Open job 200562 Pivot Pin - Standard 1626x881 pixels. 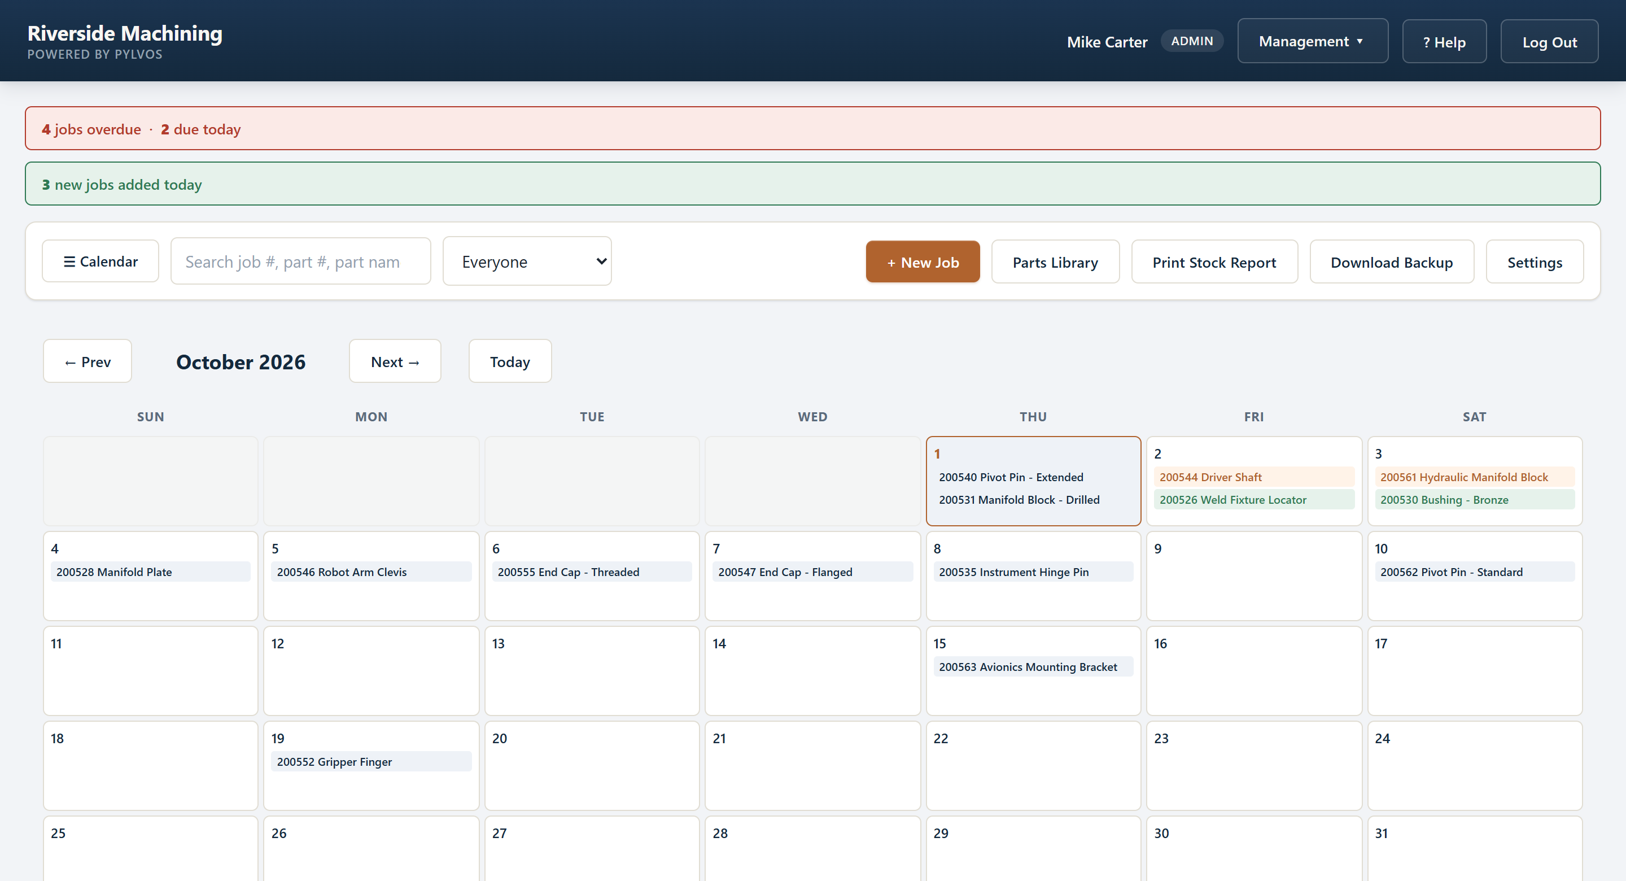[1475, 572]
